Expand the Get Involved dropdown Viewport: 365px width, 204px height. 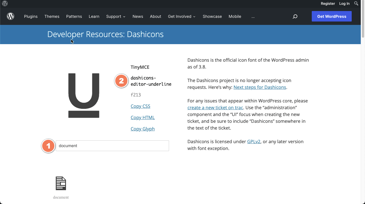tap(182, 16)
